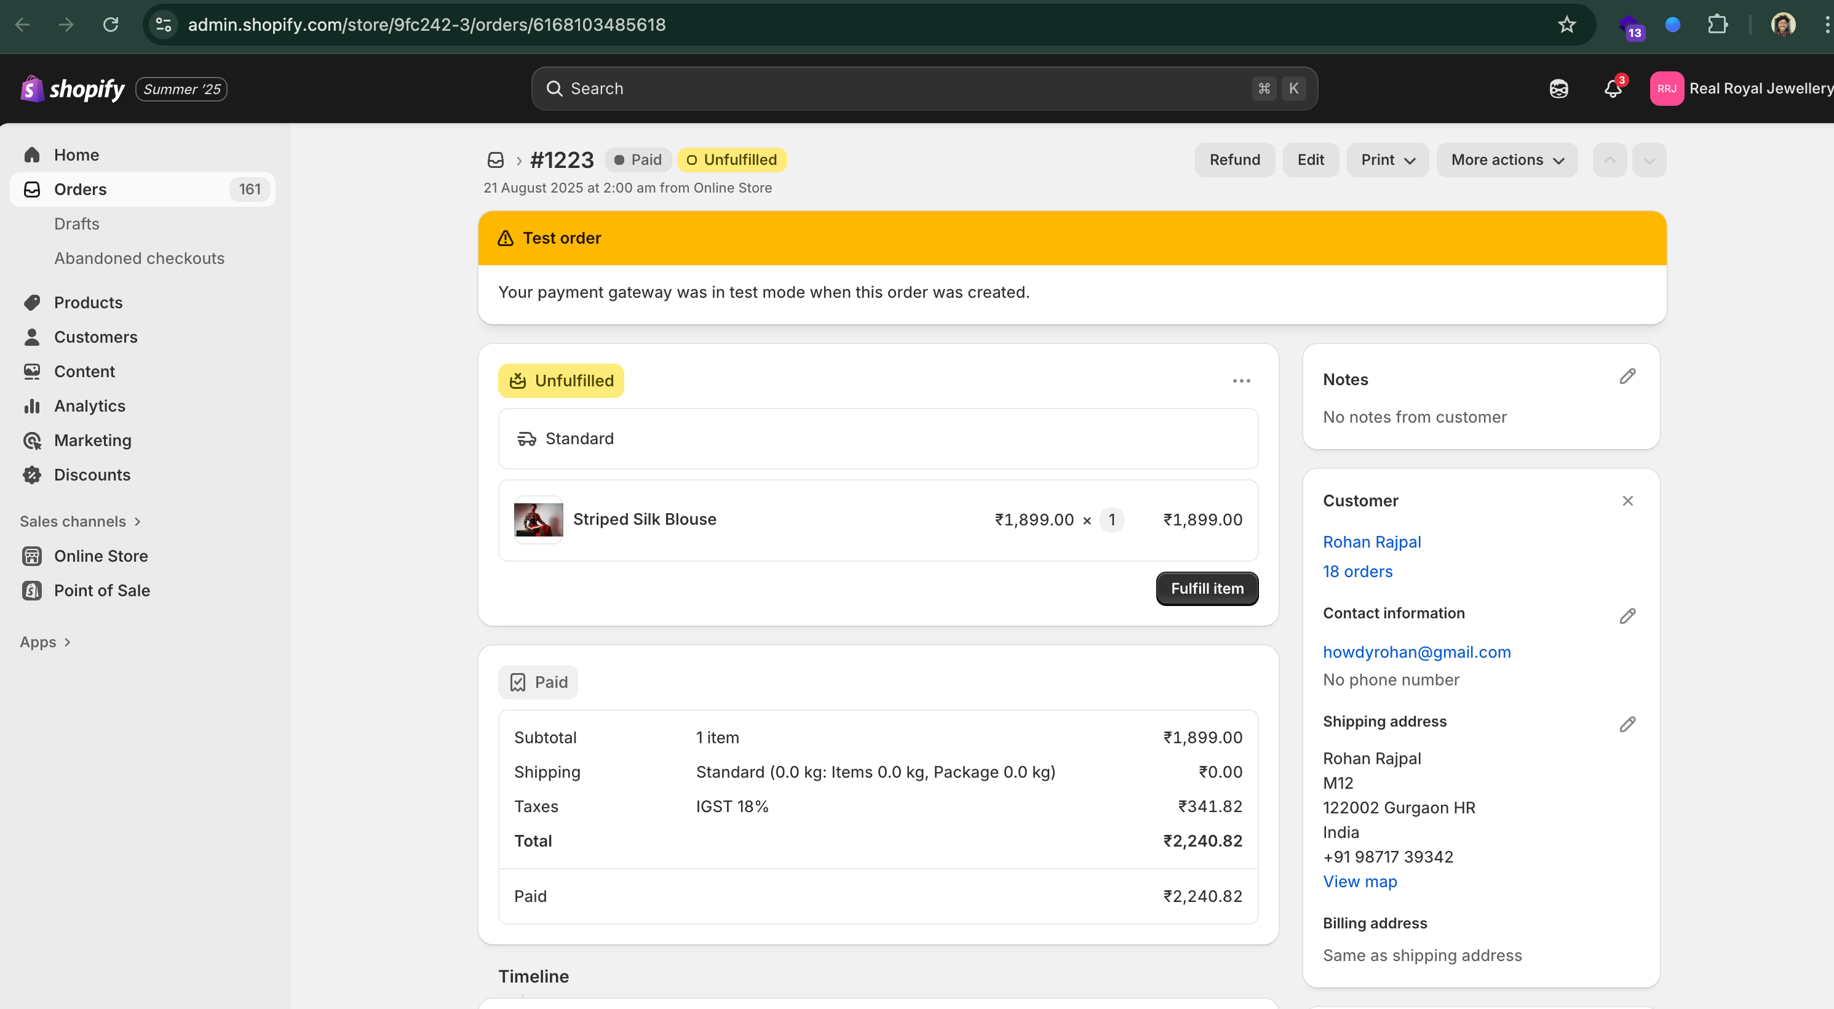This screenshot has height=1009, width=1834.
Task: Click the Standard shipping method row
Action: [878, 439]
